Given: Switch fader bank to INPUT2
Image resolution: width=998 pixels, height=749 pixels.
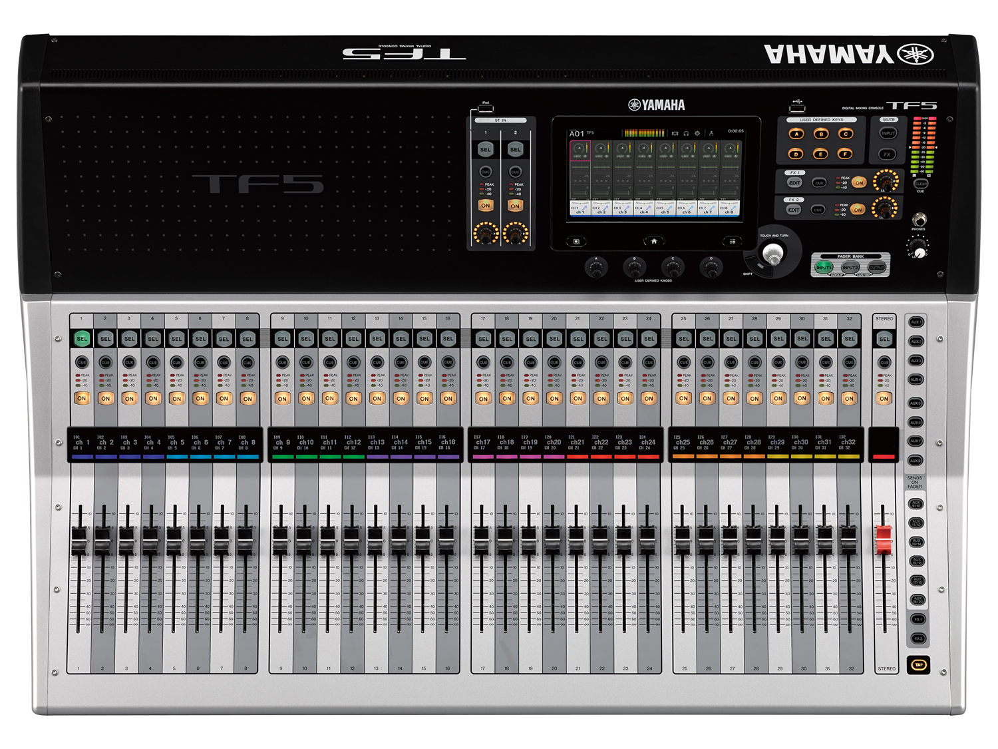Looking at the screenshot, I should tap(850, 267).
